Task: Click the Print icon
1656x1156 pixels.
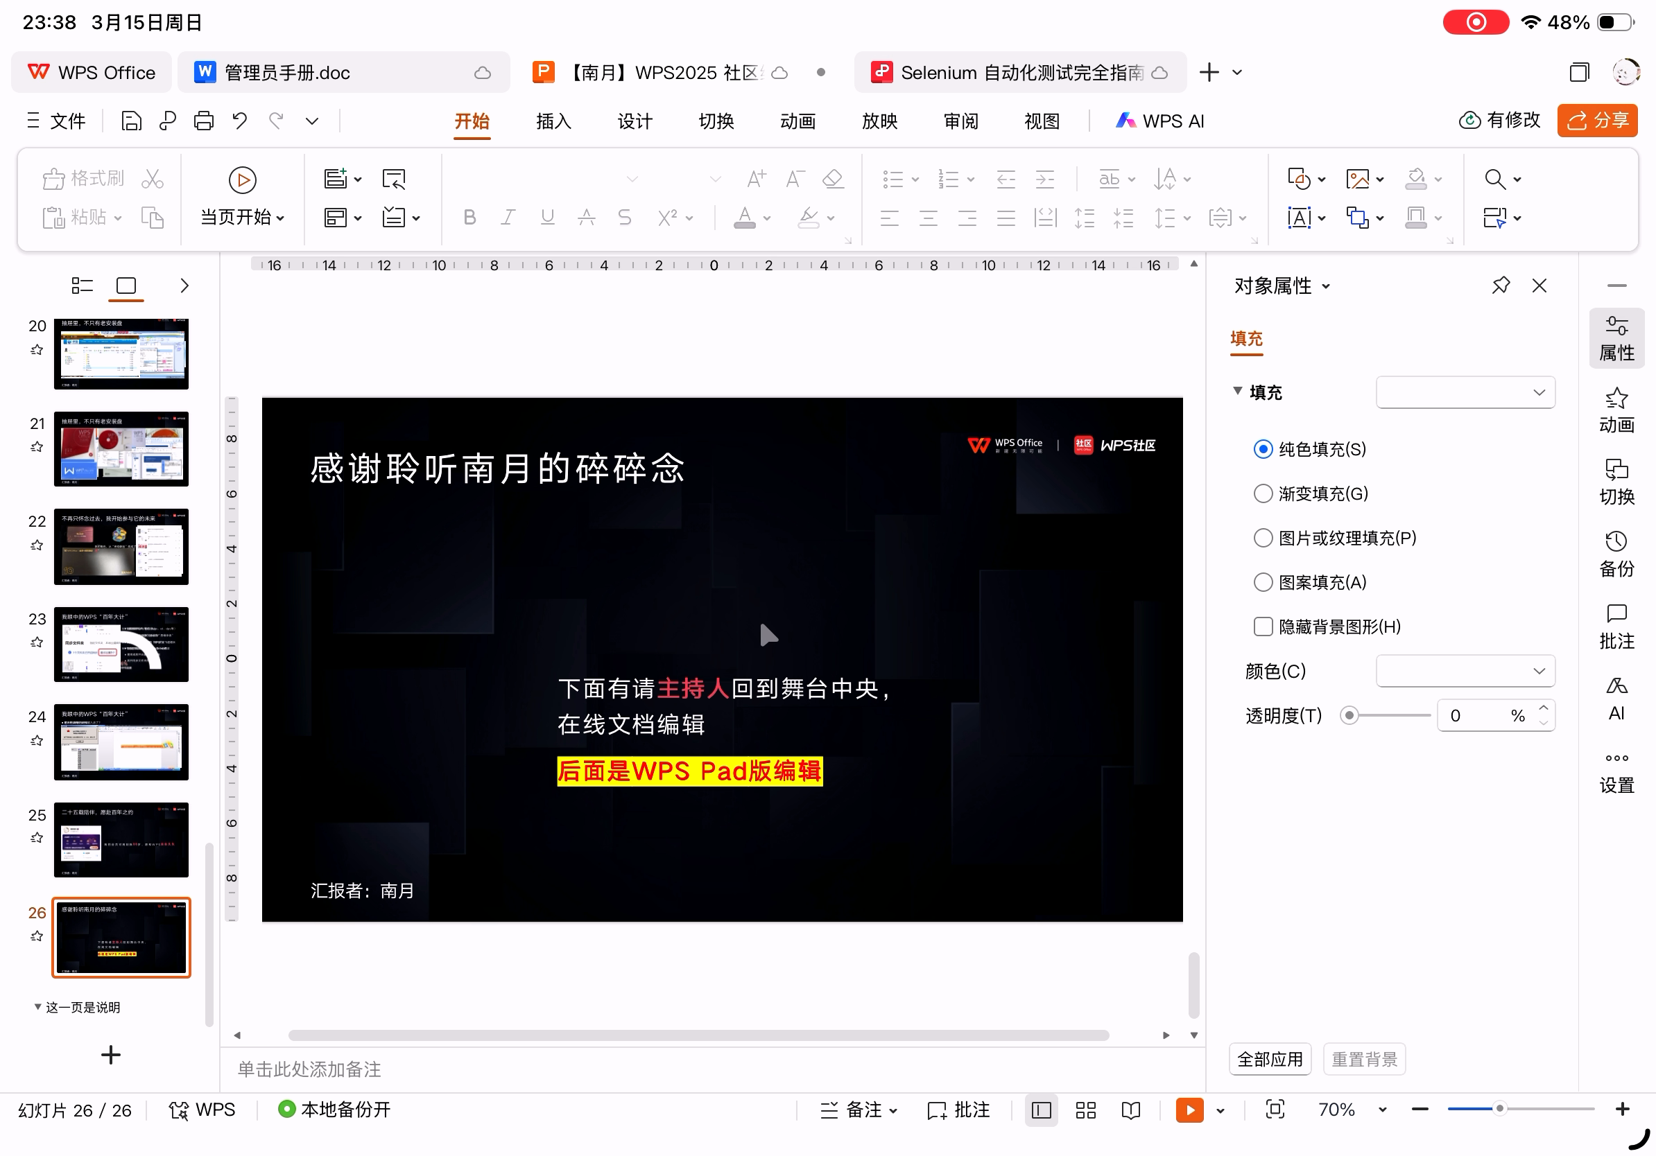Action: 203,121
